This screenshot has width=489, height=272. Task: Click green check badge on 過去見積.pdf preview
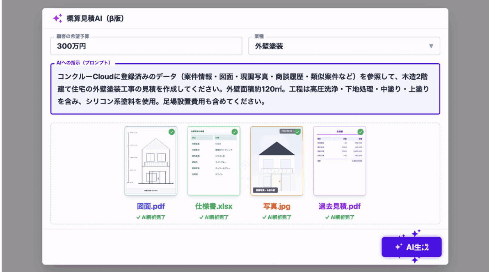[360, 132]
